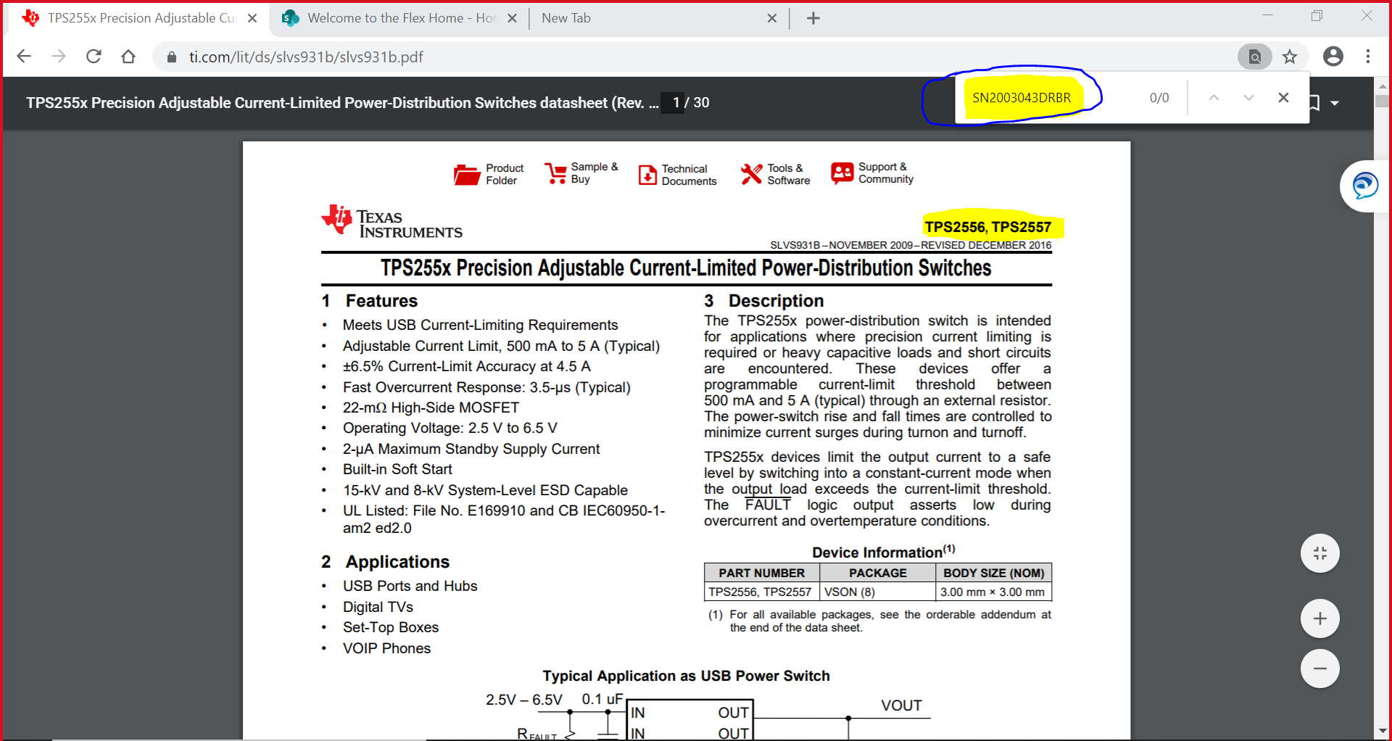
Task: Click the highlighted TPS2556, TPS2557 heading
Action: 987,227
